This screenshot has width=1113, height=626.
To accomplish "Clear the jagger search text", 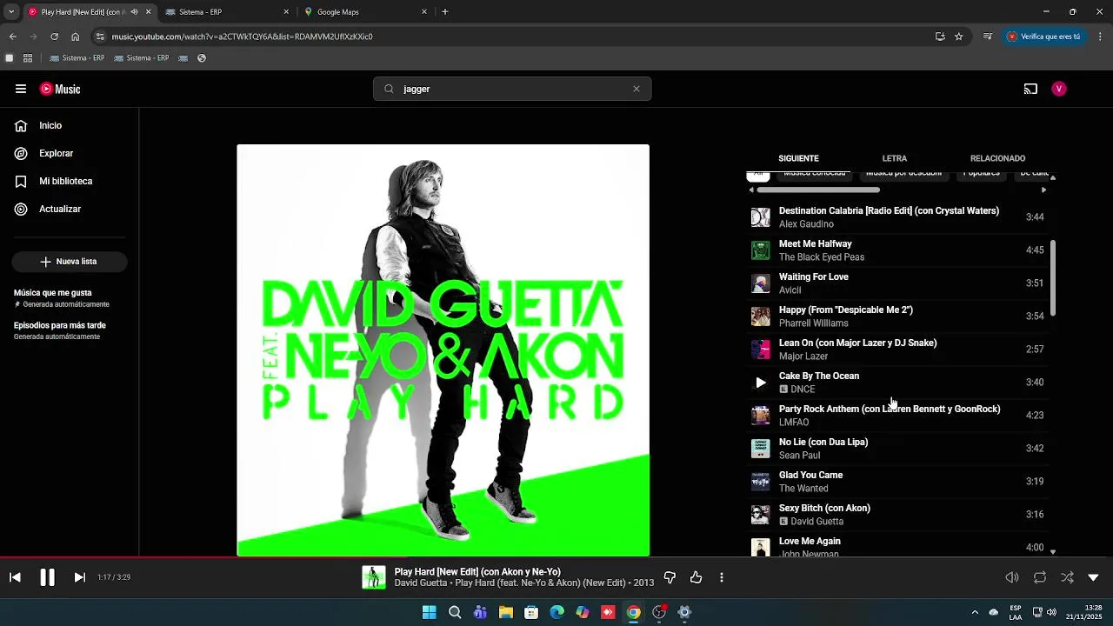I will coord(636,89).
